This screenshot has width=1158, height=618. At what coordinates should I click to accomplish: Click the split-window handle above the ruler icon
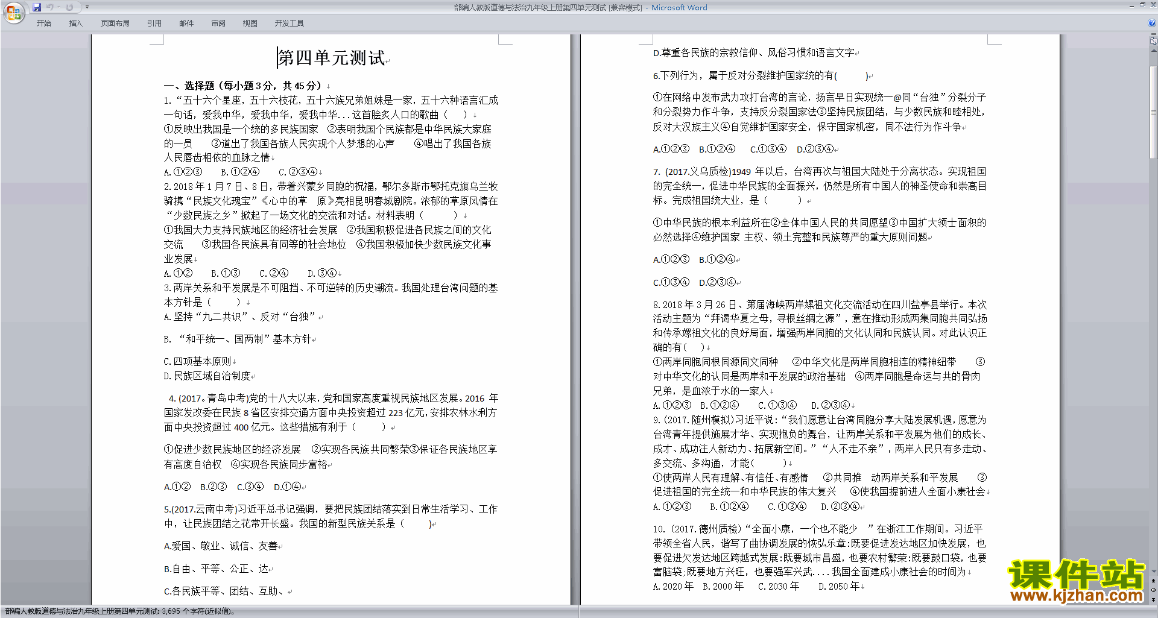tap(1154, 34)
